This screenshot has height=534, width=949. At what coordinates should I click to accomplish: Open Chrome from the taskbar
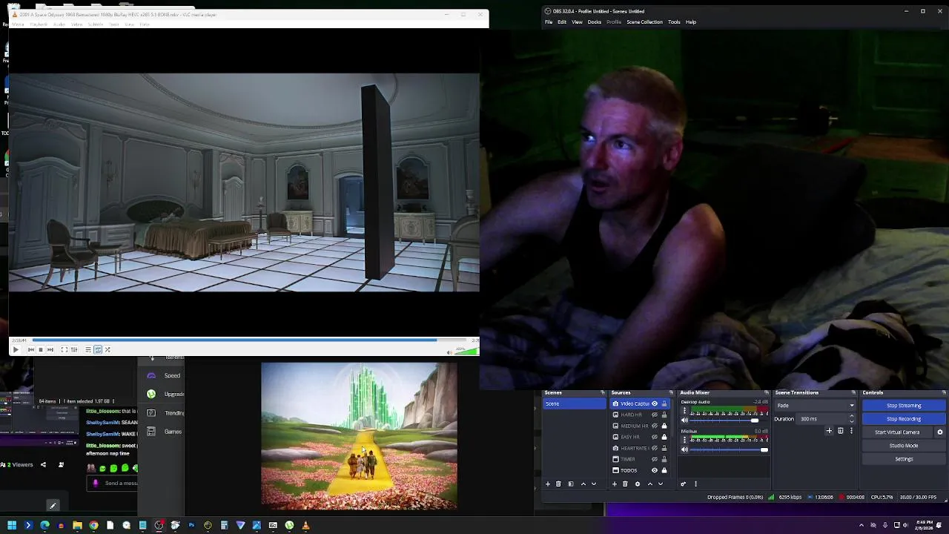click(93, 525)
